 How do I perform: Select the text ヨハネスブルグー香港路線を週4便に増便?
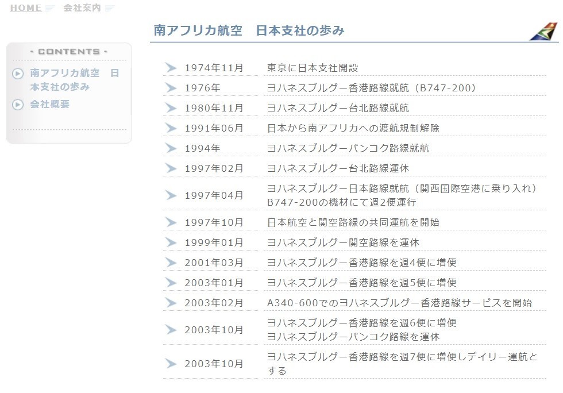click(361, 263)
